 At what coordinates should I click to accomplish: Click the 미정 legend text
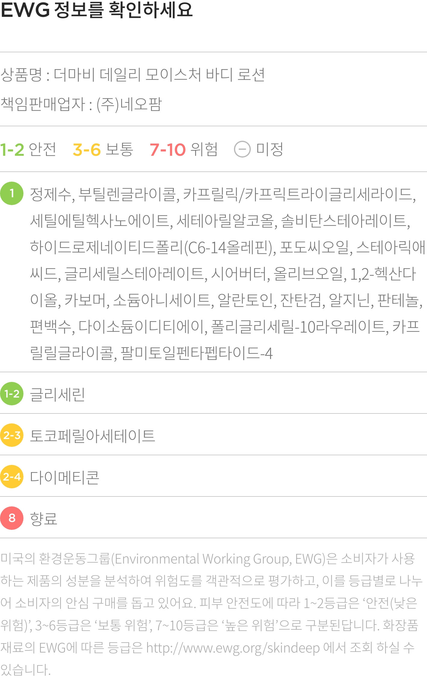coord(270,149)
